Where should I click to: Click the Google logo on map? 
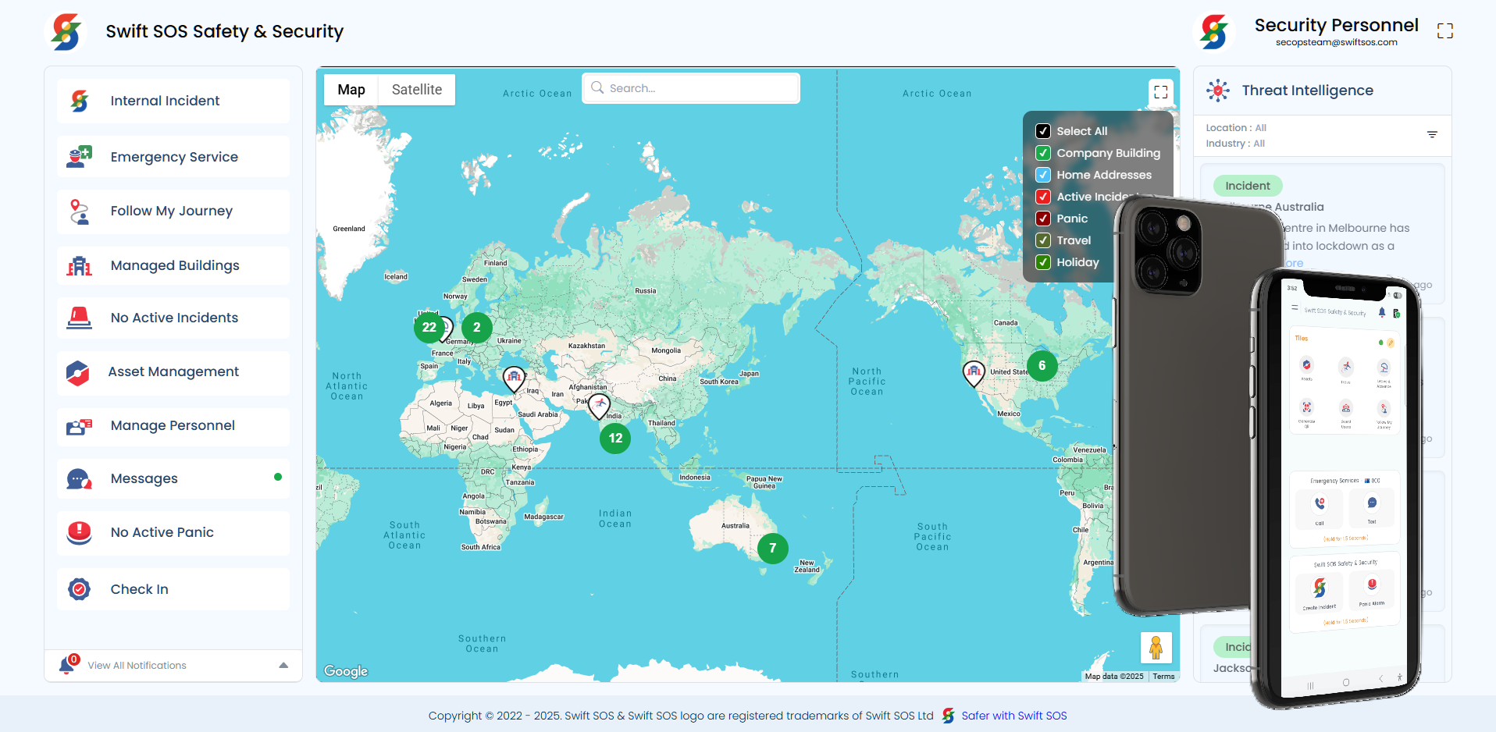coord(346,671)
